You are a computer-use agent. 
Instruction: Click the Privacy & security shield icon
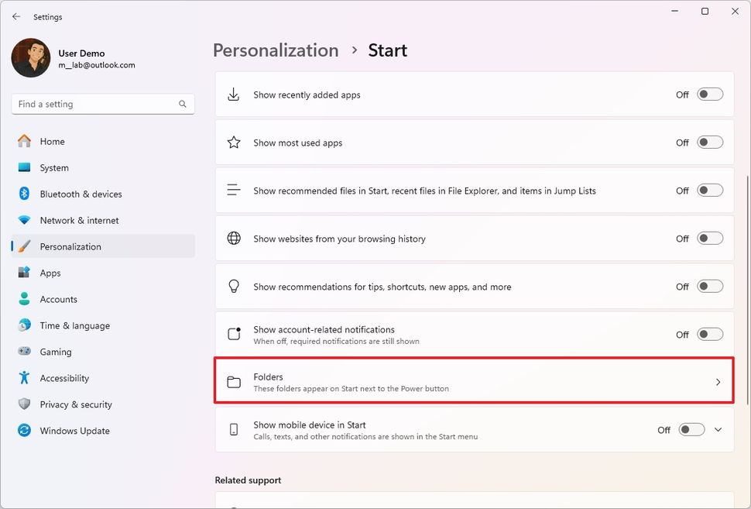pos(25,404)
